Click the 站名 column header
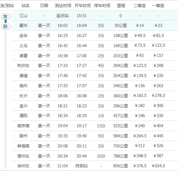The width and height of the screenshot is (178, 171). (x=26, y=6)
